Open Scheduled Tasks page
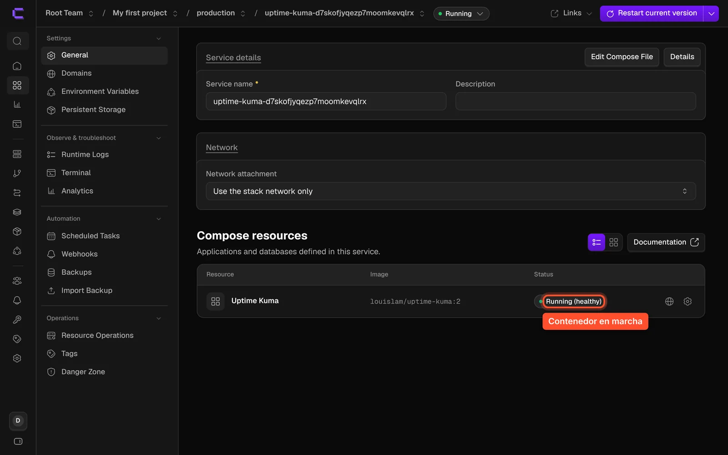 coord(104,236)
